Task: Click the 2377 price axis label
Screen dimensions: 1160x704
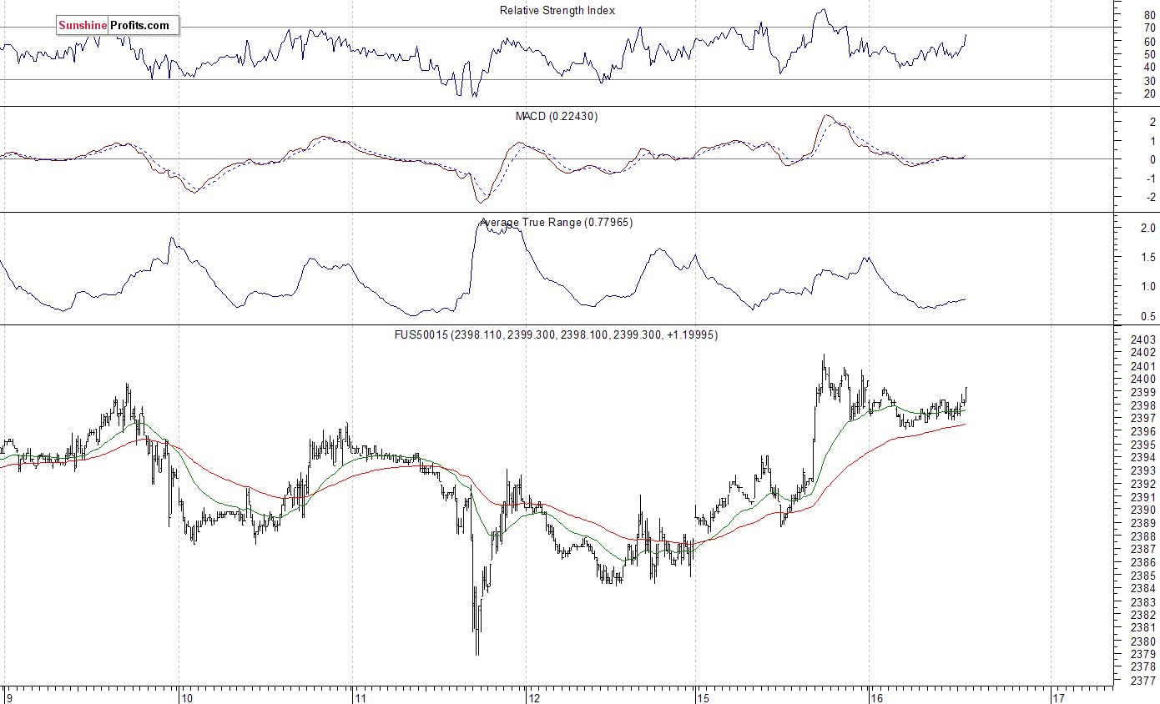Action: (x=1144, y=681)
